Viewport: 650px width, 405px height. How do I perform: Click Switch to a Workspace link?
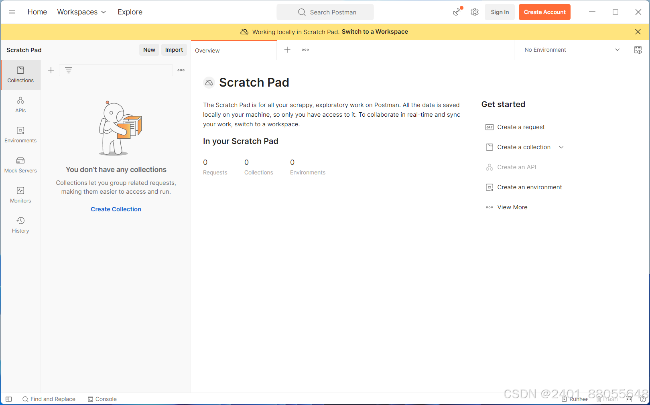pos(375,32)
